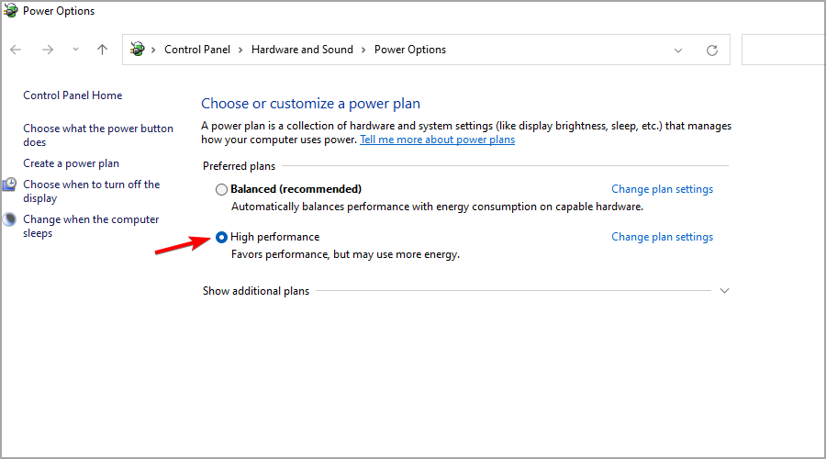Click the clock icon beside display link

pyautogui.click(x=10, y=185)
